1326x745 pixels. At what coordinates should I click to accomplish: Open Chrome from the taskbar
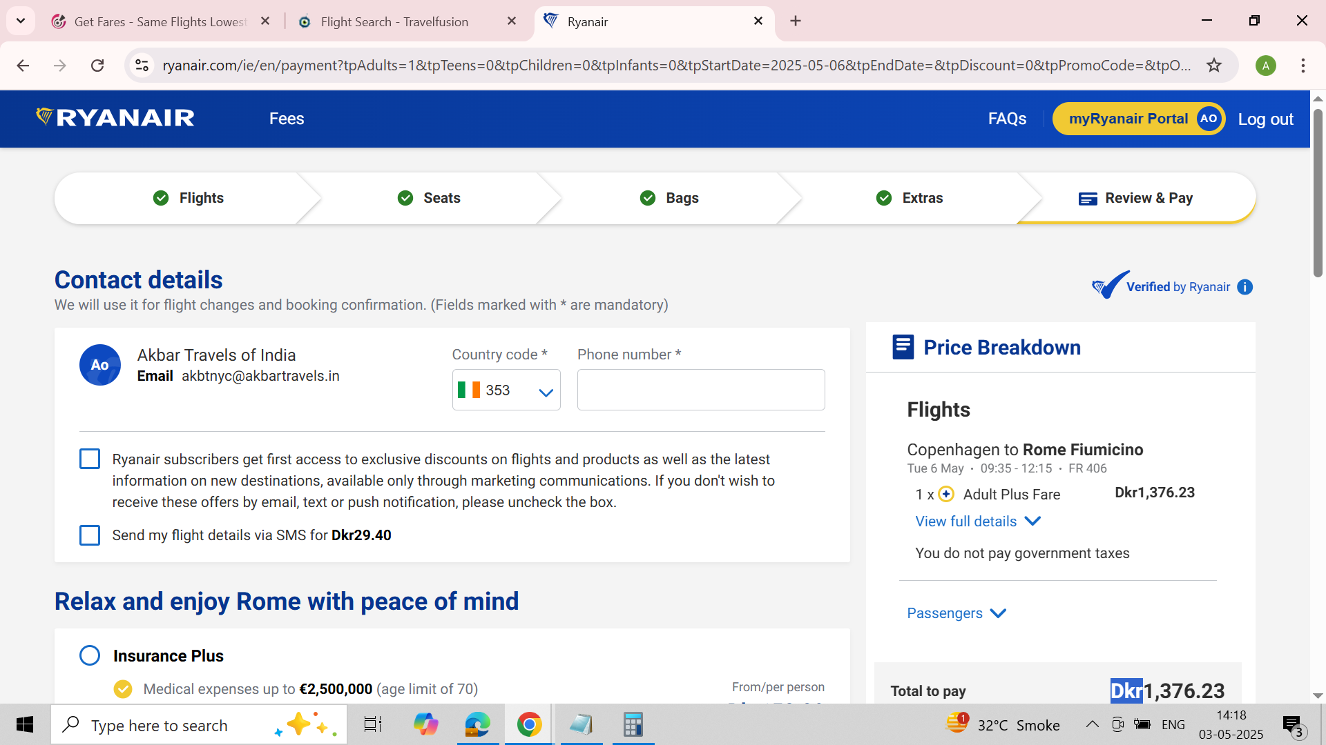(x=529, y=725)
